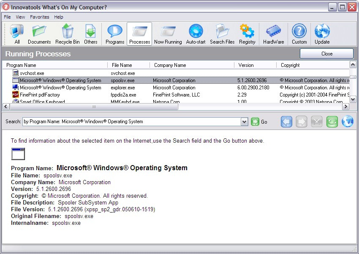Open the View menu
359x254 pixels.
click(x=20, y=17)
